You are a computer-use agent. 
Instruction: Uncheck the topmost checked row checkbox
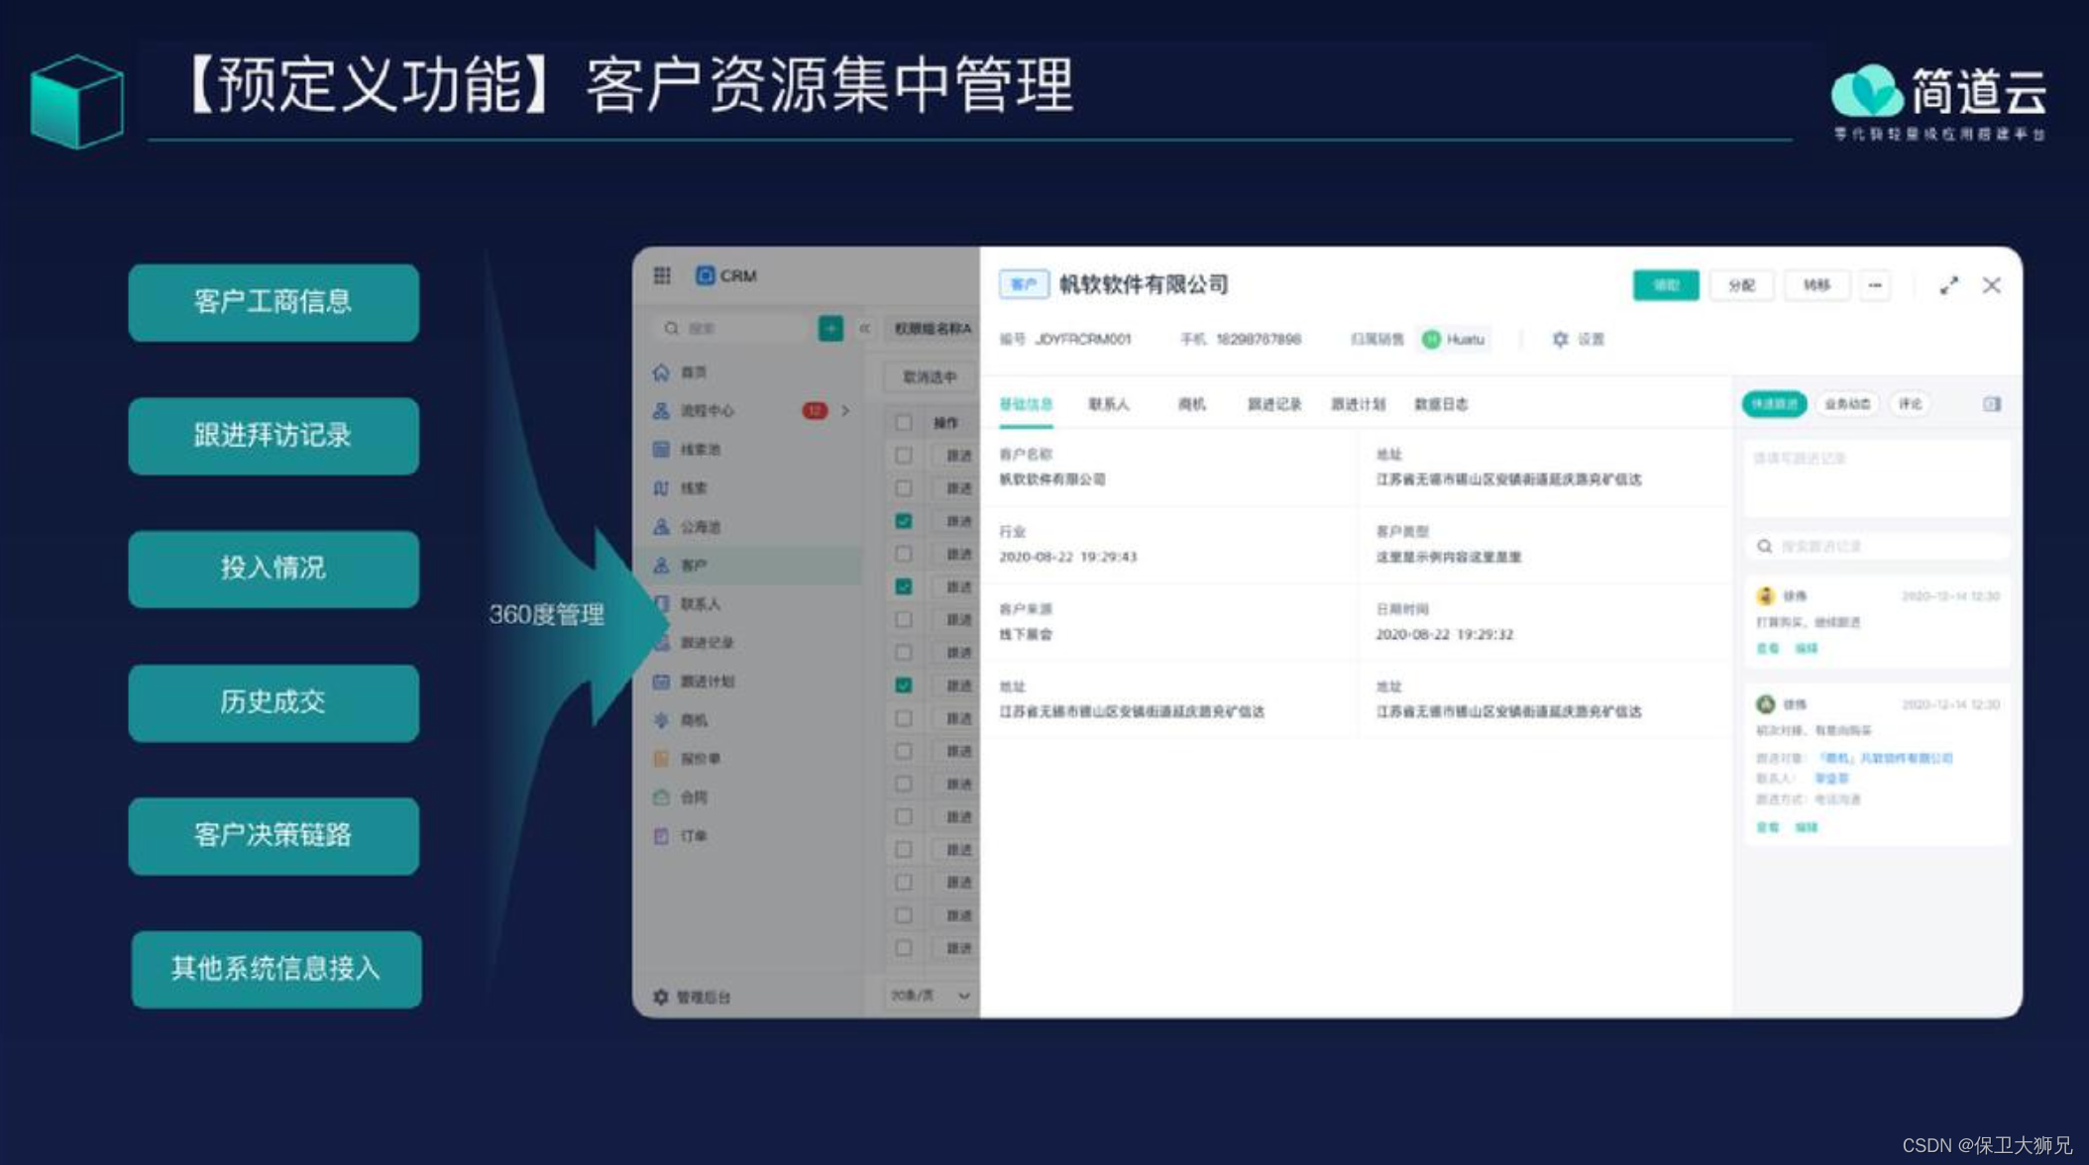click(x=904, y=521)
